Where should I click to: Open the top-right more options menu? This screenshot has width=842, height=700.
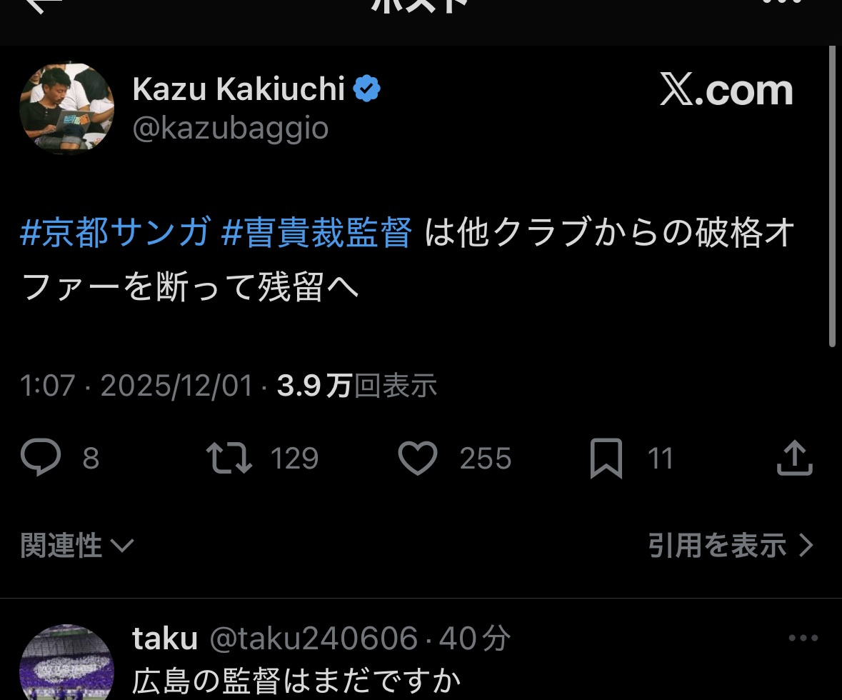click(783, 2)
